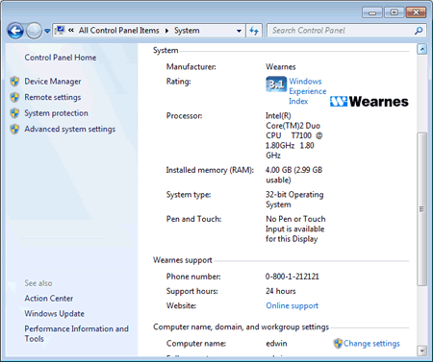Select the System breadcrumb
This screenshot has width=433, height=362.
pyautogui.click(x=187, y=31)
